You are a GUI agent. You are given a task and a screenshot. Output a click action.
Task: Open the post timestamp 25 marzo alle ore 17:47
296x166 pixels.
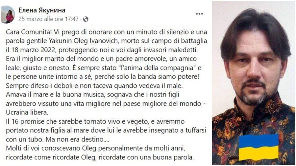[x=48, y=19]
